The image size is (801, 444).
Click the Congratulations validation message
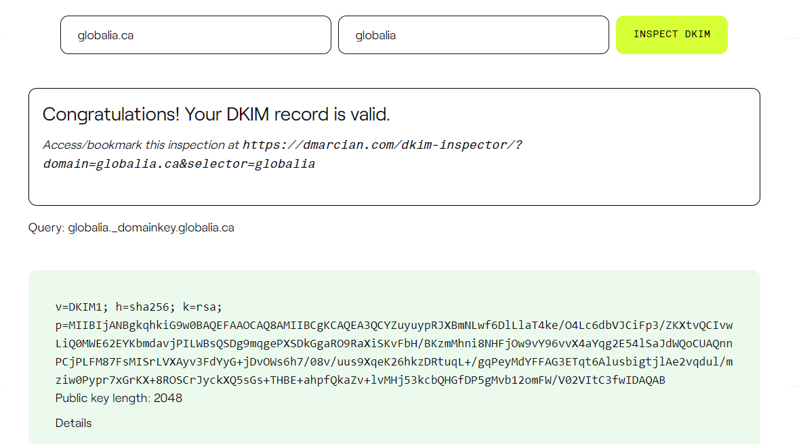215,114
